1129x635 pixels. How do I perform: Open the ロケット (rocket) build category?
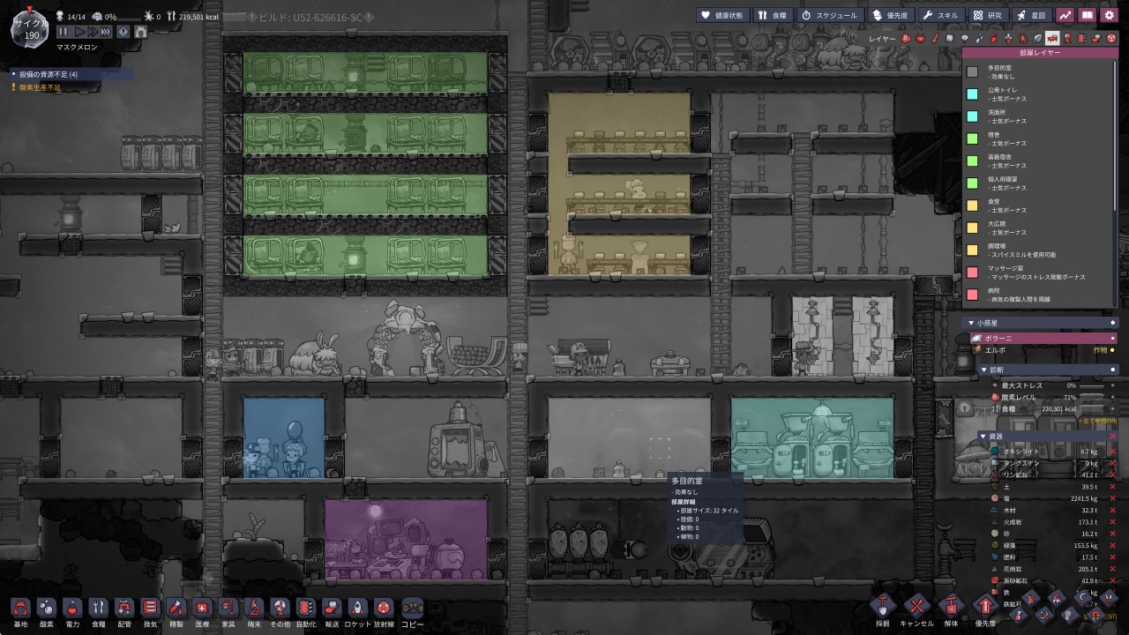357,608
